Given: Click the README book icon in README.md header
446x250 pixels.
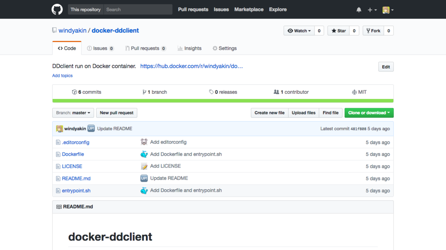Looking at the screenshot, I should tap(59, 207).
